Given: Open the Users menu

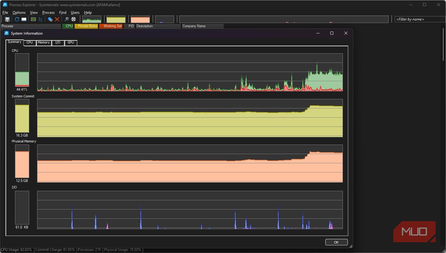Looking at the screenshot, I should tap(75, 13).
